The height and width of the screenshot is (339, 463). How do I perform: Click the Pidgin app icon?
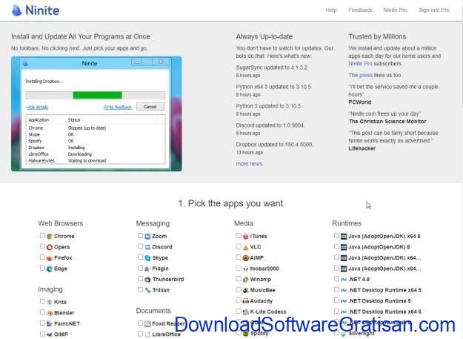(147, 269)
